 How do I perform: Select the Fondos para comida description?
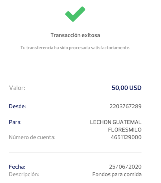(x=117, y=174)
